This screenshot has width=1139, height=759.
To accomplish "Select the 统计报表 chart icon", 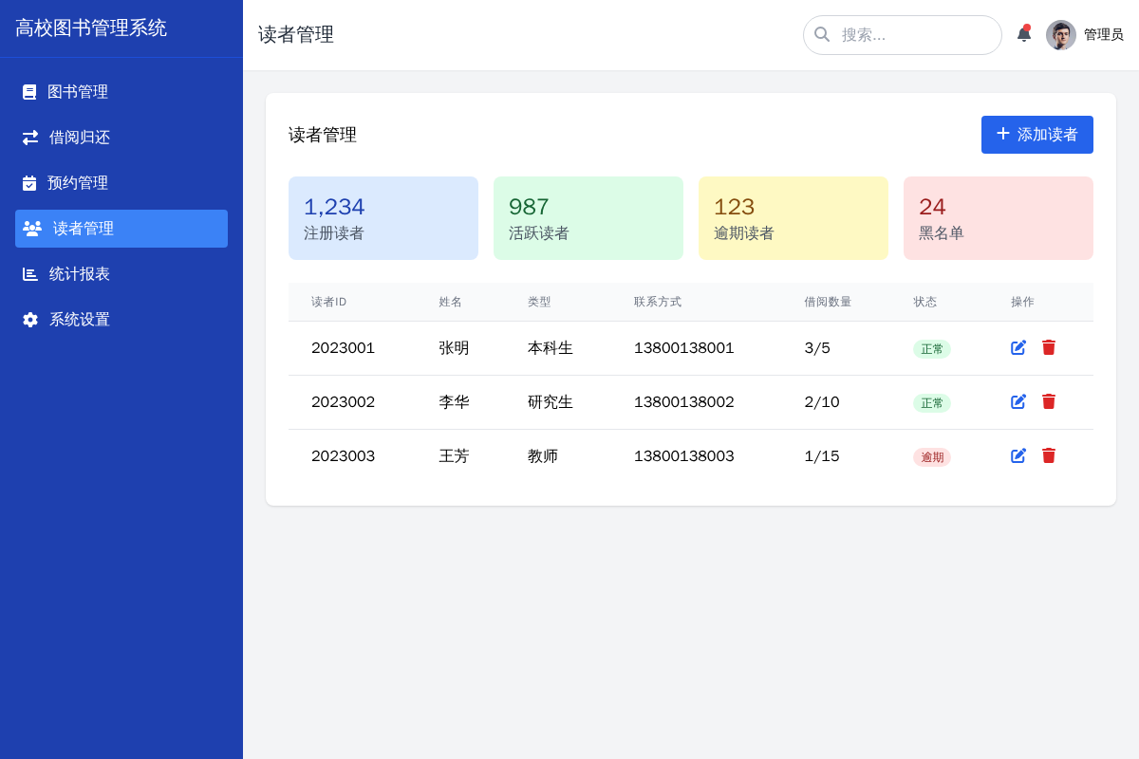I will (28, 273).
